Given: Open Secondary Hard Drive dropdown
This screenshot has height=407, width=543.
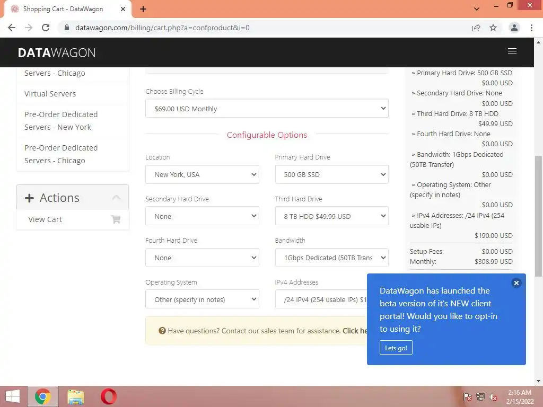Looking at the screenshot, I should pos(202,216).
